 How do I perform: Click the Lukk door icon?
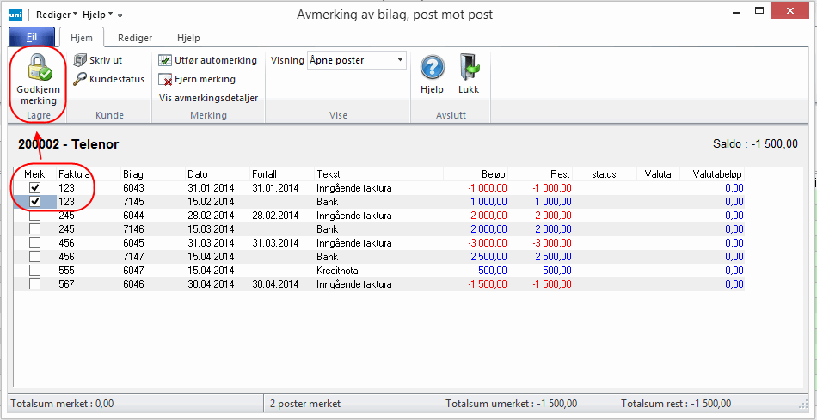(469, 68)
